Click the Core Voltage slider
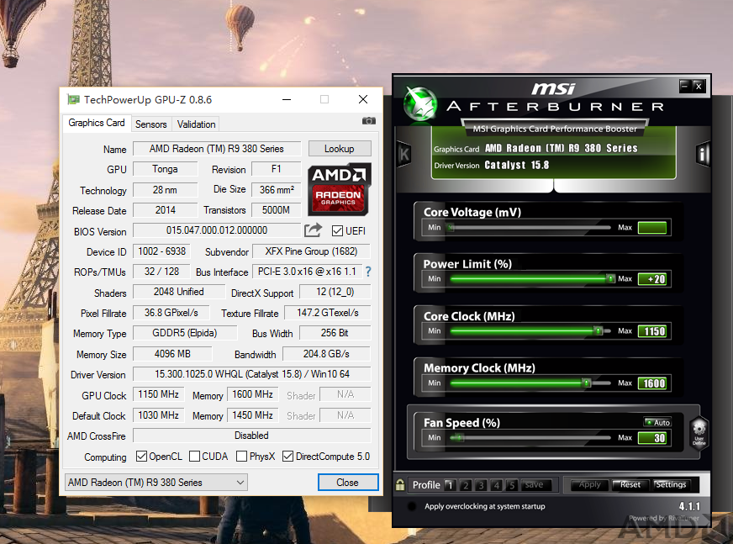This screenshot has height=544, width=733. tap(530, 227)
